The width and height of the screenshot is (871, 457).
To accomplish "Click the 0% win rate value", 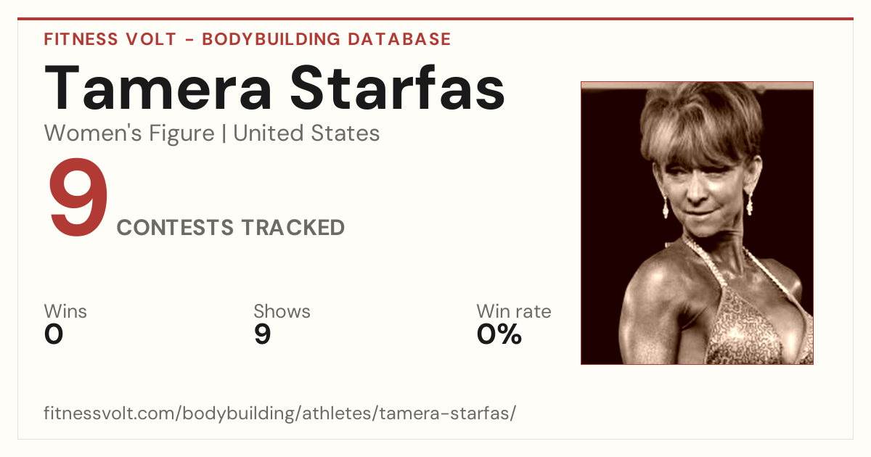I will tap(499, 334).
